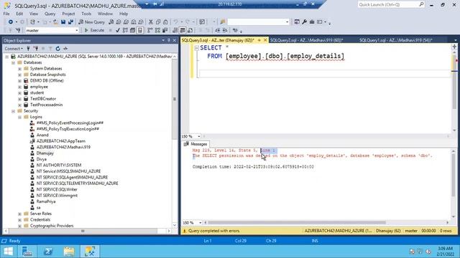Image resolution: width=460 pixels, height=258 pixels.
Task: Open Server Manager taskbar icon
Action: point(27,252)
